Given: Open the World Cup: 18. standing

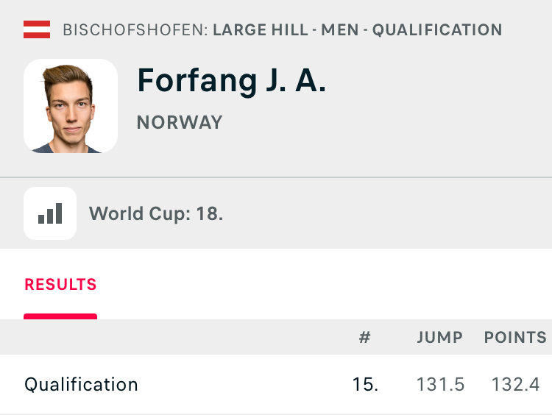Looking at the screenshot, I should tap(156, 214).
